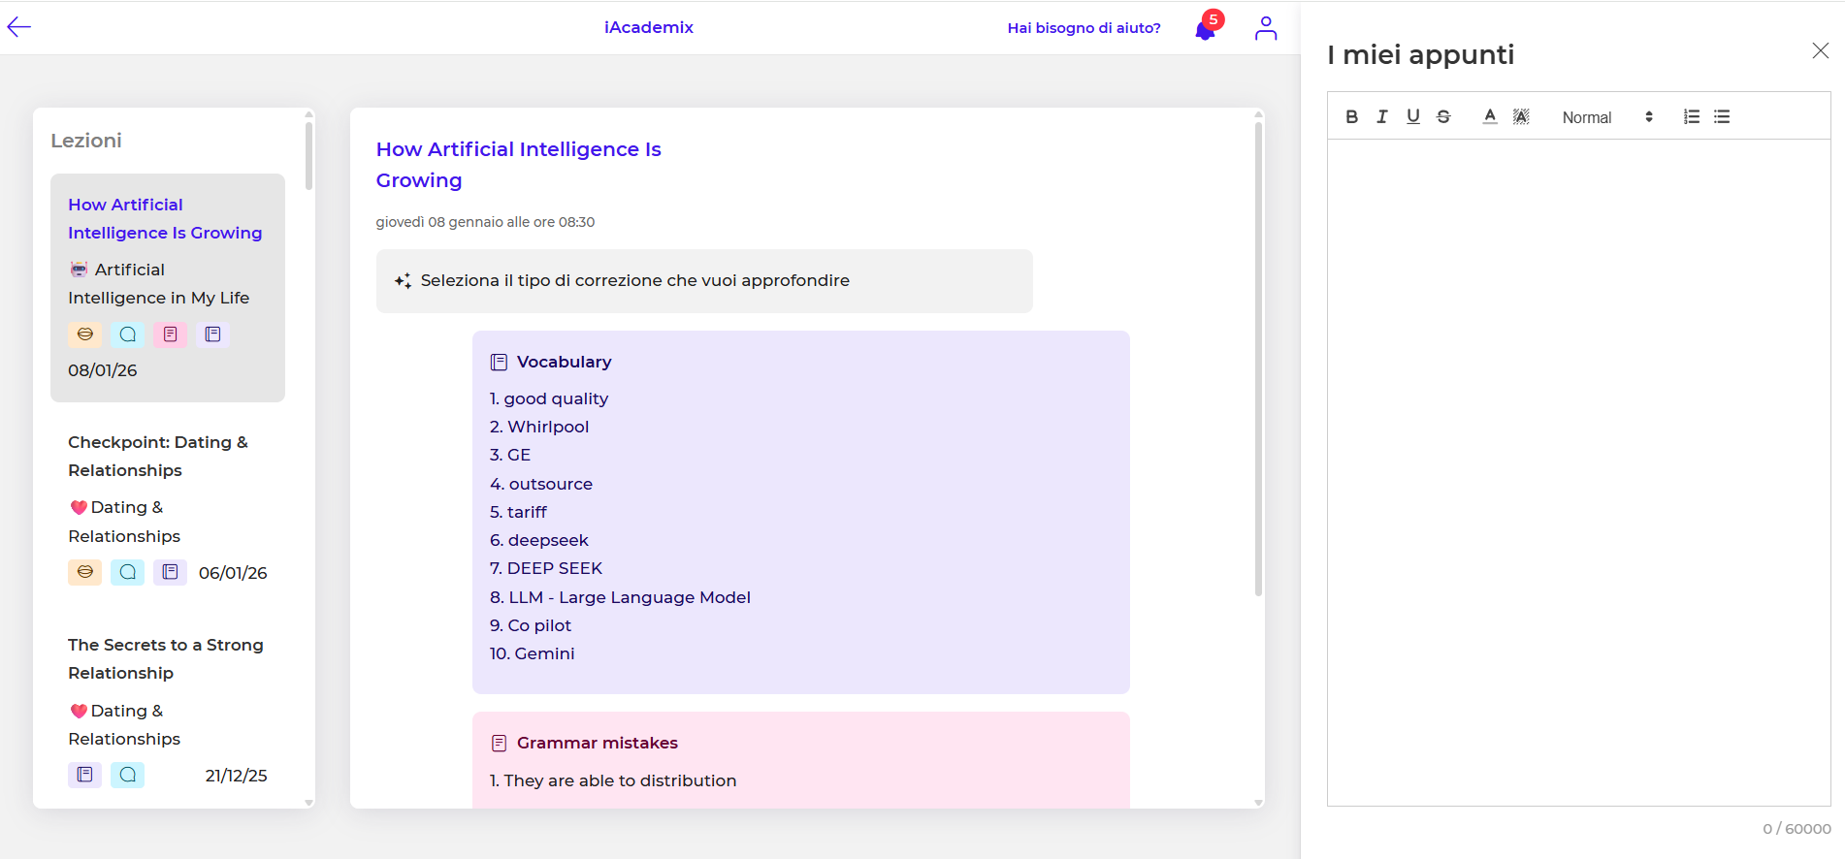Select the Checkpoint: Dating & Relationships lesson
The height and width of the screenshot is (859, 1845).
(x=158, y=456)
